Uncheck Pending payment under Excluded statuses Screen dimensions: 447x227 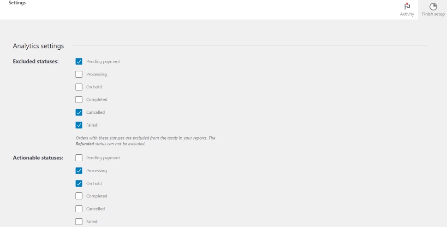79,62
